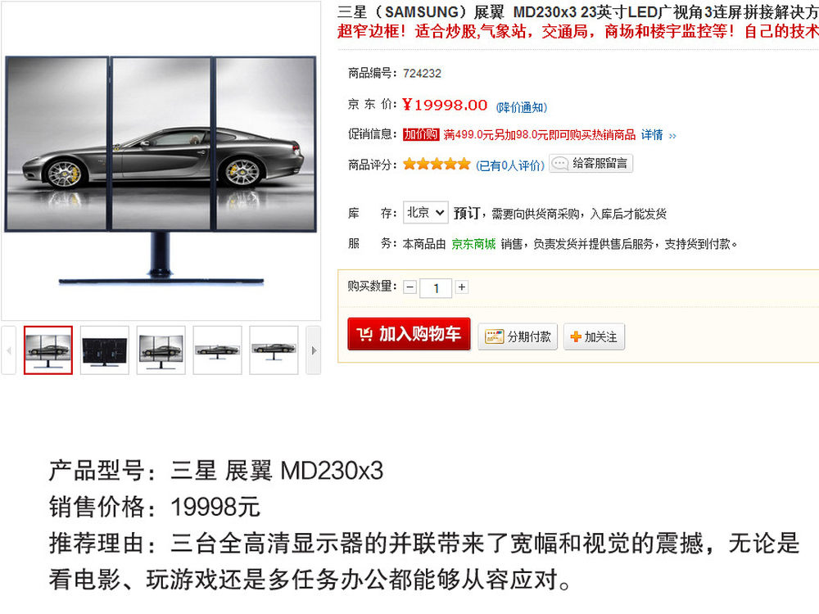819x614 pixels.
Task: Select the first highlighted monitor thumbnail
Action: coord(48,350)
